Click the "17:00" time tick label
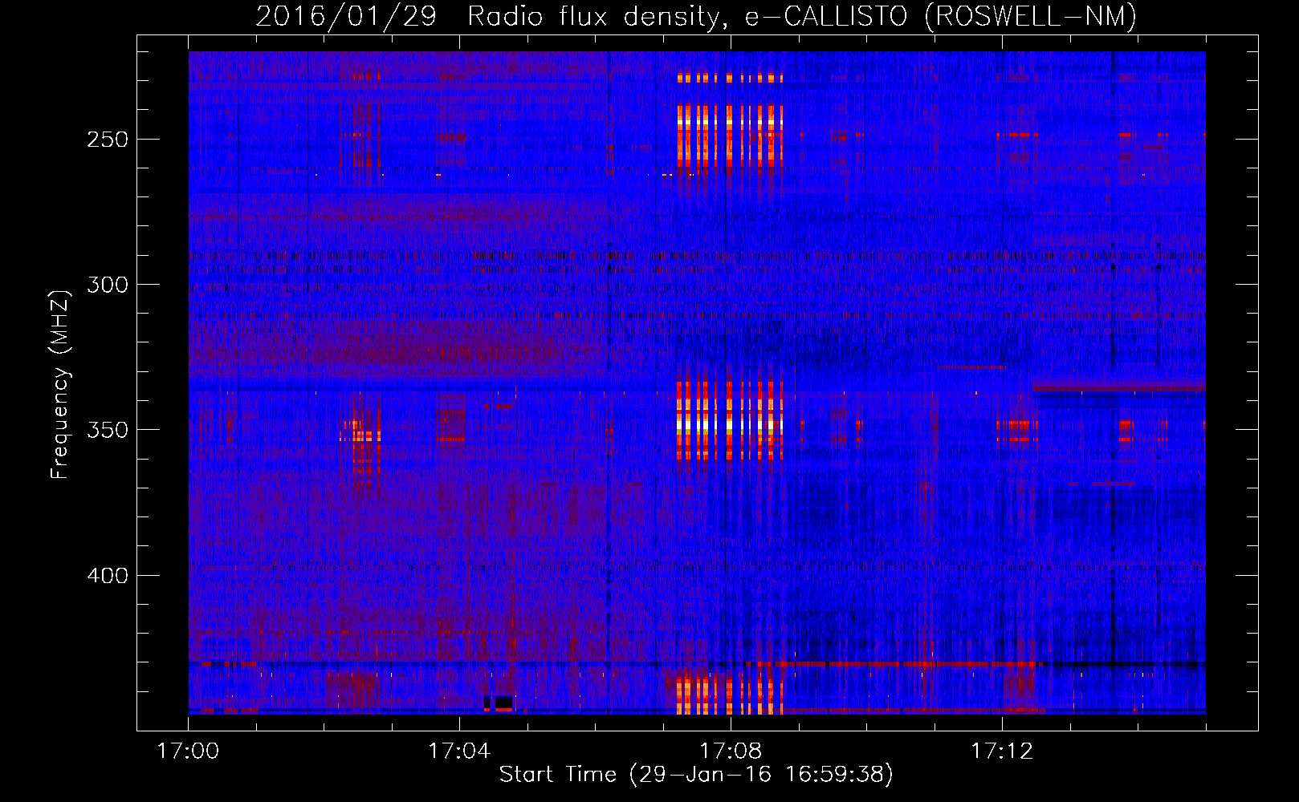 188,751
